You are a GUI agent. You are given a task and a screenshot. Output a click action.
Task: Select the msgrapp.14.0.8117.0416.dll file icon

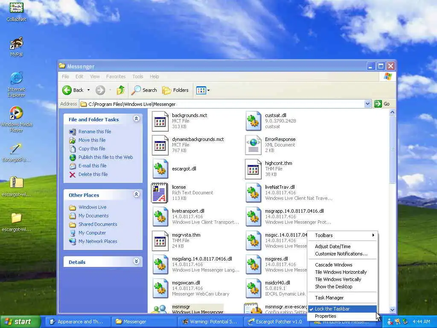253,217
